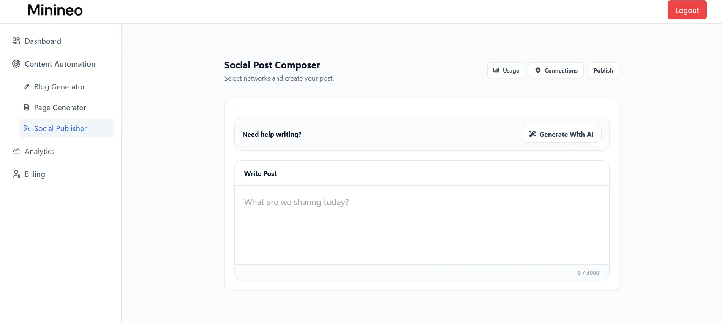The image size is (722, 323).
Task: Click the Generate With AI button
Action: click(561, 134)
